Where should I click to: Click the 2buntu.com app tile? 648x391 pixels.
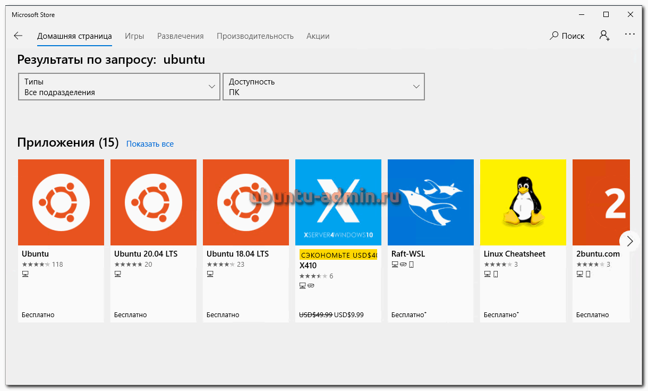pos(601,202)
